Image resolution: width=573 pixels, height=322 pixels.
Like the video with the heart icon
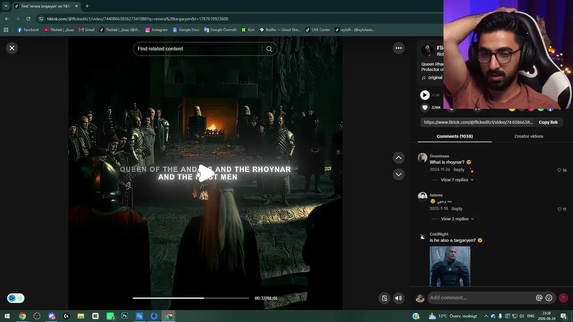coord(425,107)
